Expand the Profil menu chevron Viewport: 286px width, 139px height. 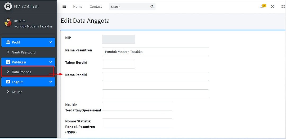coord(51,42)
